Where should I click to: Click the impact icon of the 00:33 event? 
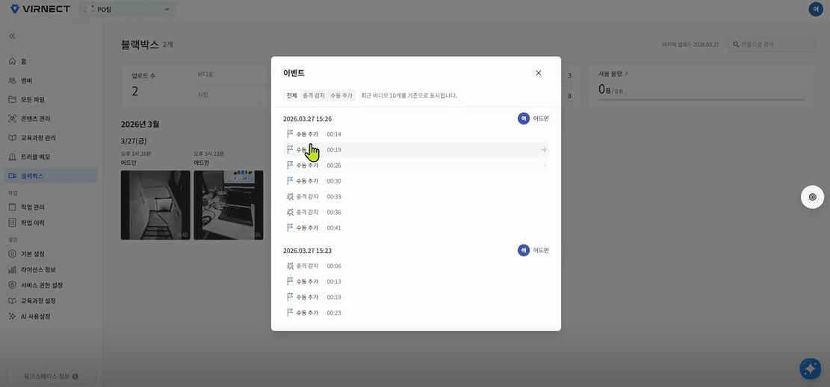coord(290,197)
